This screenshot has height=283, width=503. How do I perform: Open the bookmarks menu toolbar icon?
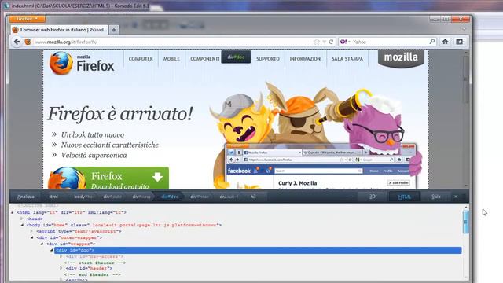461,42
